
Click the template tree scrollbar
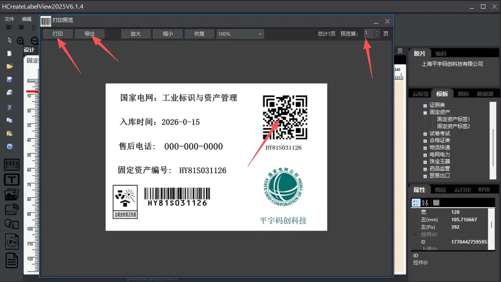493,140
